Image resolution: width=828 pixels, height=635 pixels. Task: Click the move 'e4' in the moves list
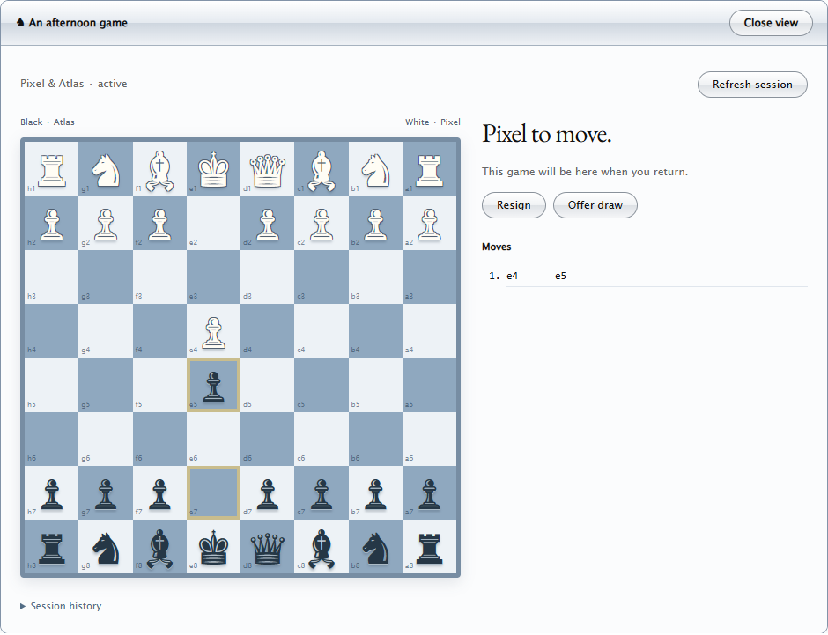click(513, 276)
